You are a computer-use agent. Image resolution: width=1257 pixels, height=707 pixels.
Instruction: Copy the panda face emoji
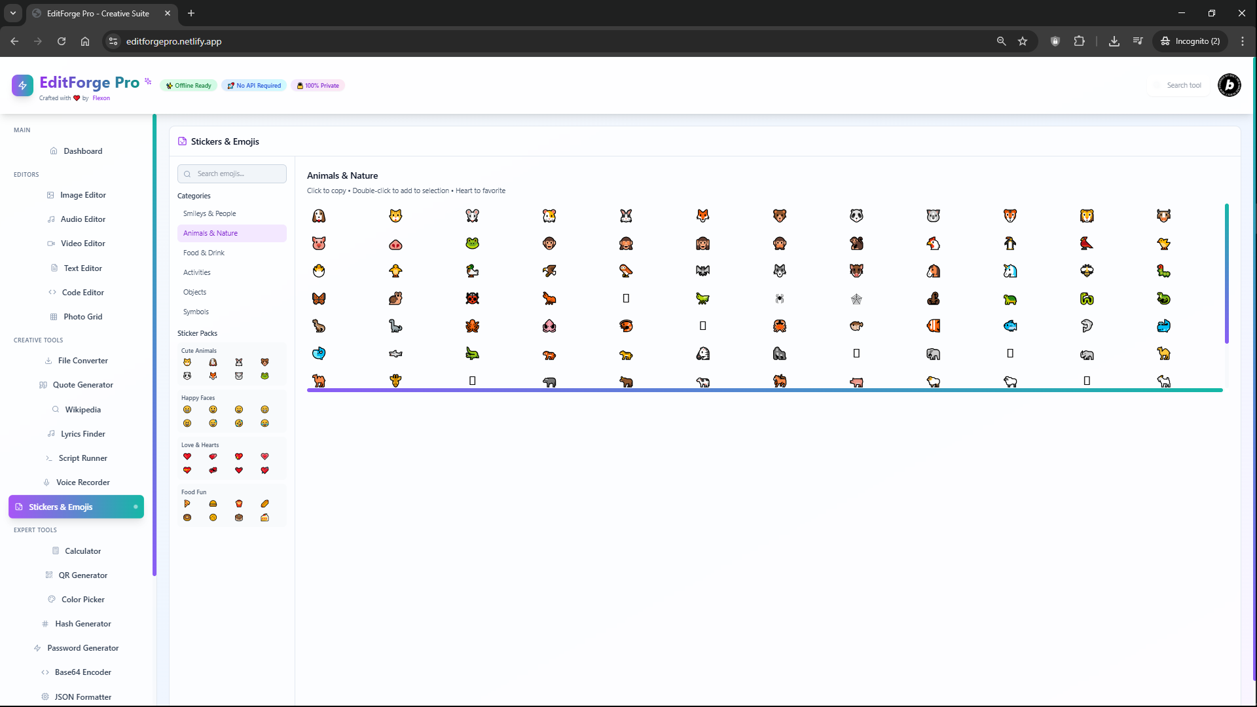coord(856,215)
